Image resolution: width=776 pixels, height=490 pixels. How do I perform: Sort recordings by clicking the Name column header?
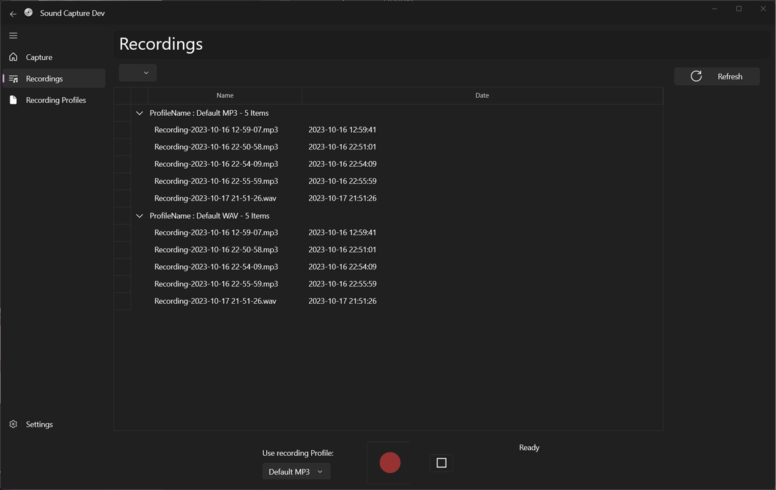(x=225, y=95)
